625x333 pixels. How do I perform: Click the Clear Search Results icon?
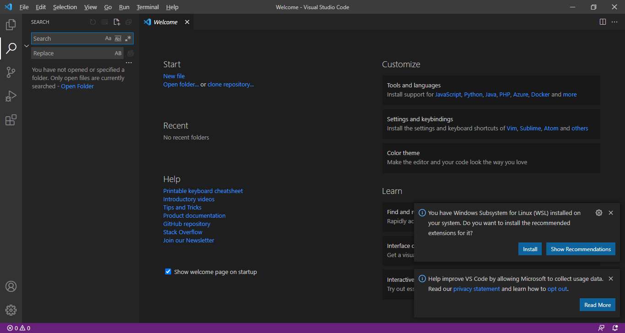coord(105,22)
